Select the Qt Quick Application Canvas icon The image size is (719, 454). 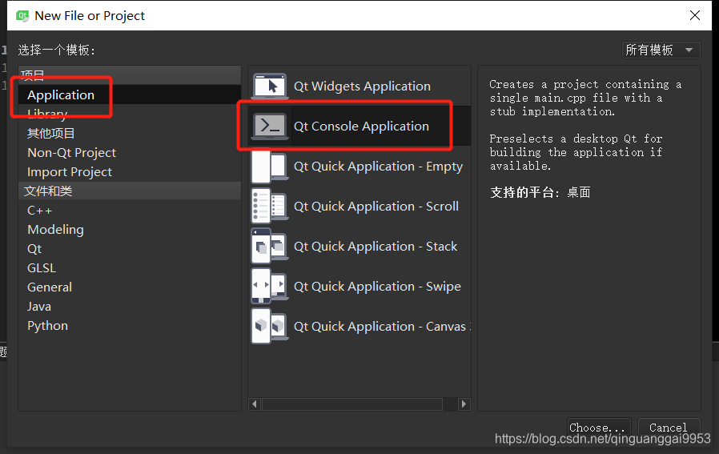pos(270,326)
